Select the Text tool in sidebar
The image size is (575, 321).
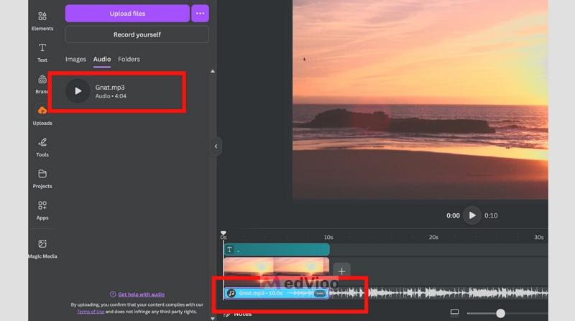(42, 47)
